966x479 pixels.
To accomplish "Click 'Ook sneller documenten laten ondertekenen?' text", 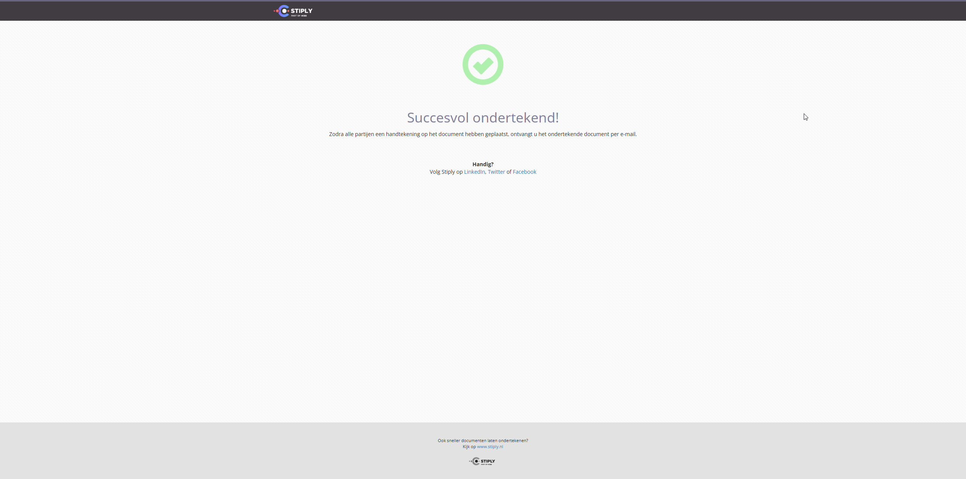I will point(483,441).
